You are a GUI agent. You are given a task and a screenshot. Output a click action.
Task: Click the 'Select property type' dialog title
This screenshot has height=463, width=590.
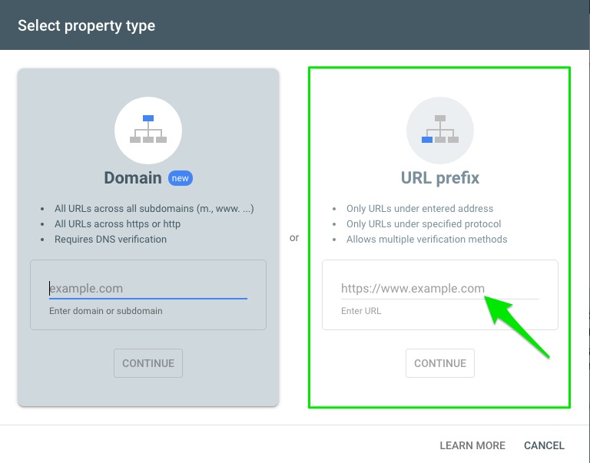point(86,25)
